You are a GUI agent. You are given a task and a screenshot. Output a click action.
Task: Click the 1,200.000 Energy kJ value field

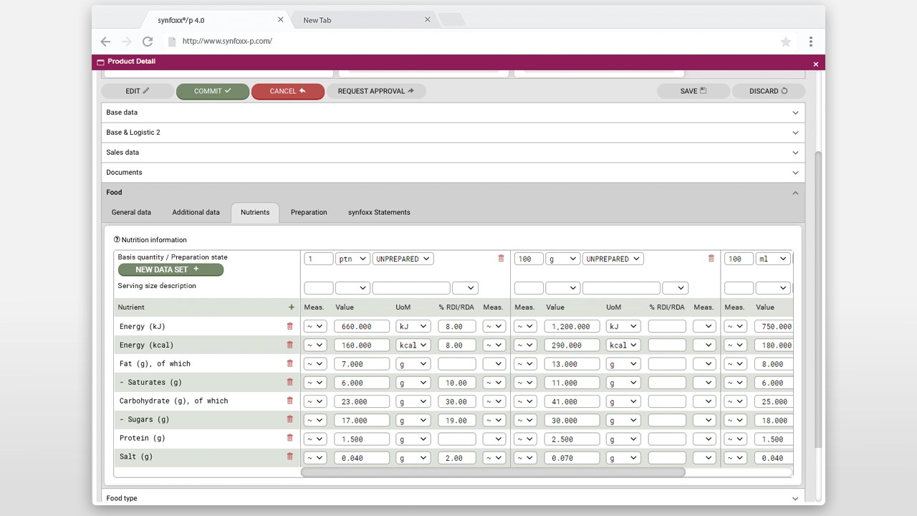click(x=572, y=326)
